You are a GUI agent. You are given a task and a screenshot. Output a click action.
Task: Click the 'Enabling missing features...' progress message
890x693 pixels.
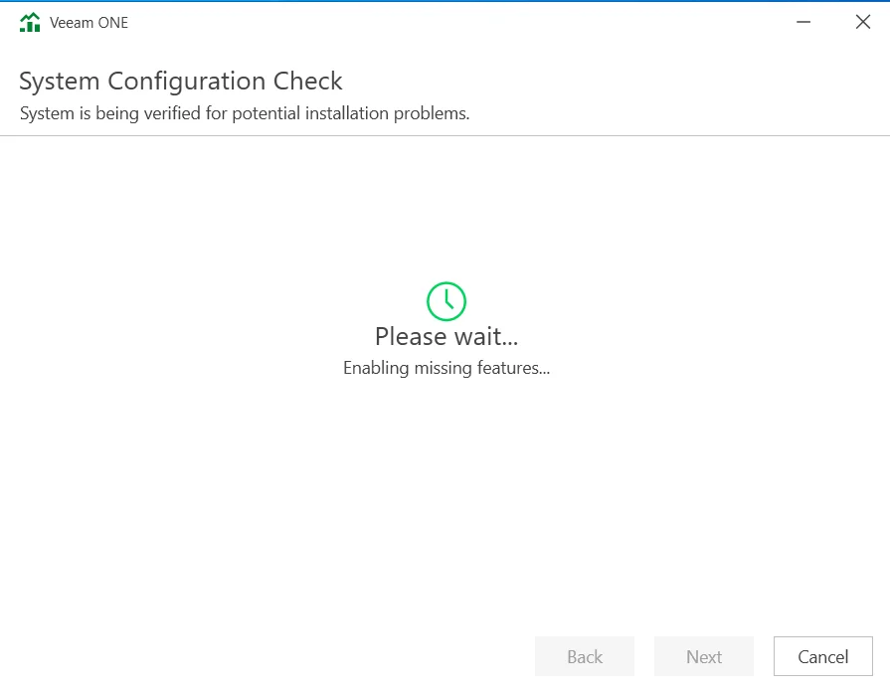[446, 368]
